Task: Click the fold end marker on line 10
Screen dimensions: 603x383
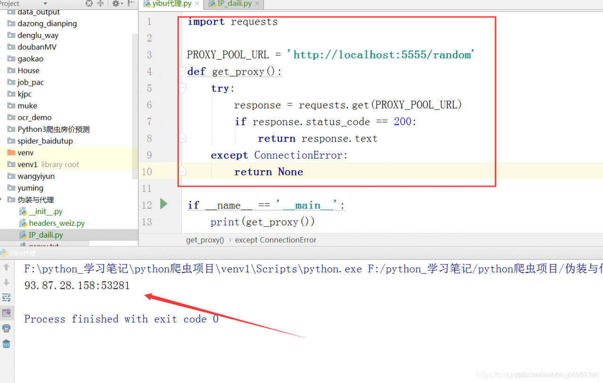Action: 182,171
